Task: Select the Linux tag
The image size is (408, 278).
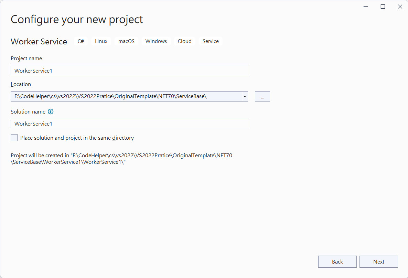Action: click(101, 41)
